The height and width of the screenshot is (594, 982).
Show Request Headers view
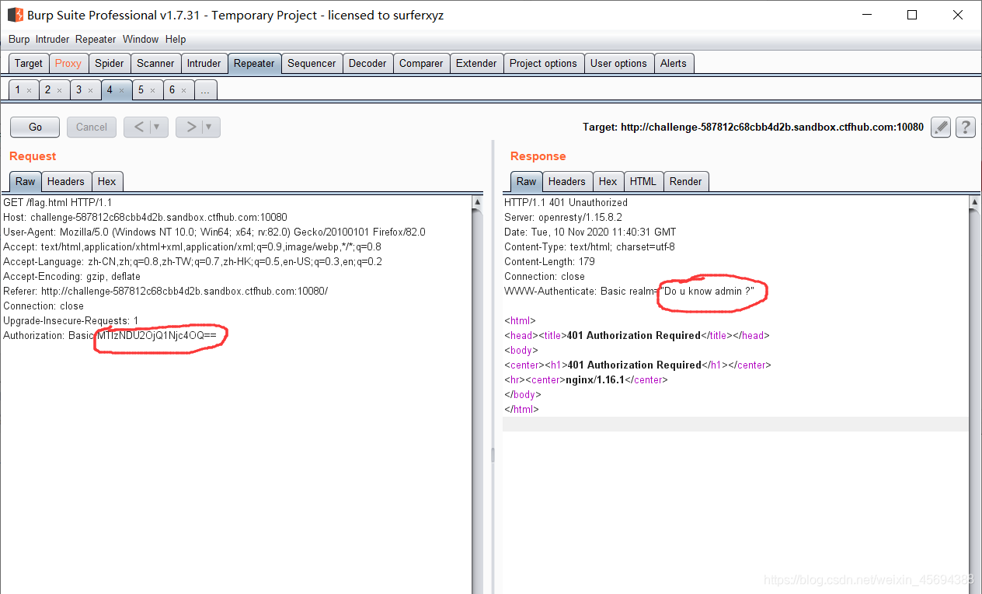[66, 181]
